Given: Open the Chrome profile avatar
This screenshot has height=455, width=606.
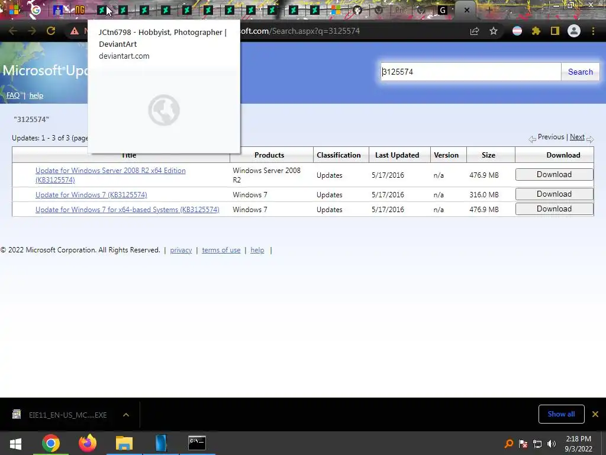Looking at the screenshot, I should [x=574, y=31].
